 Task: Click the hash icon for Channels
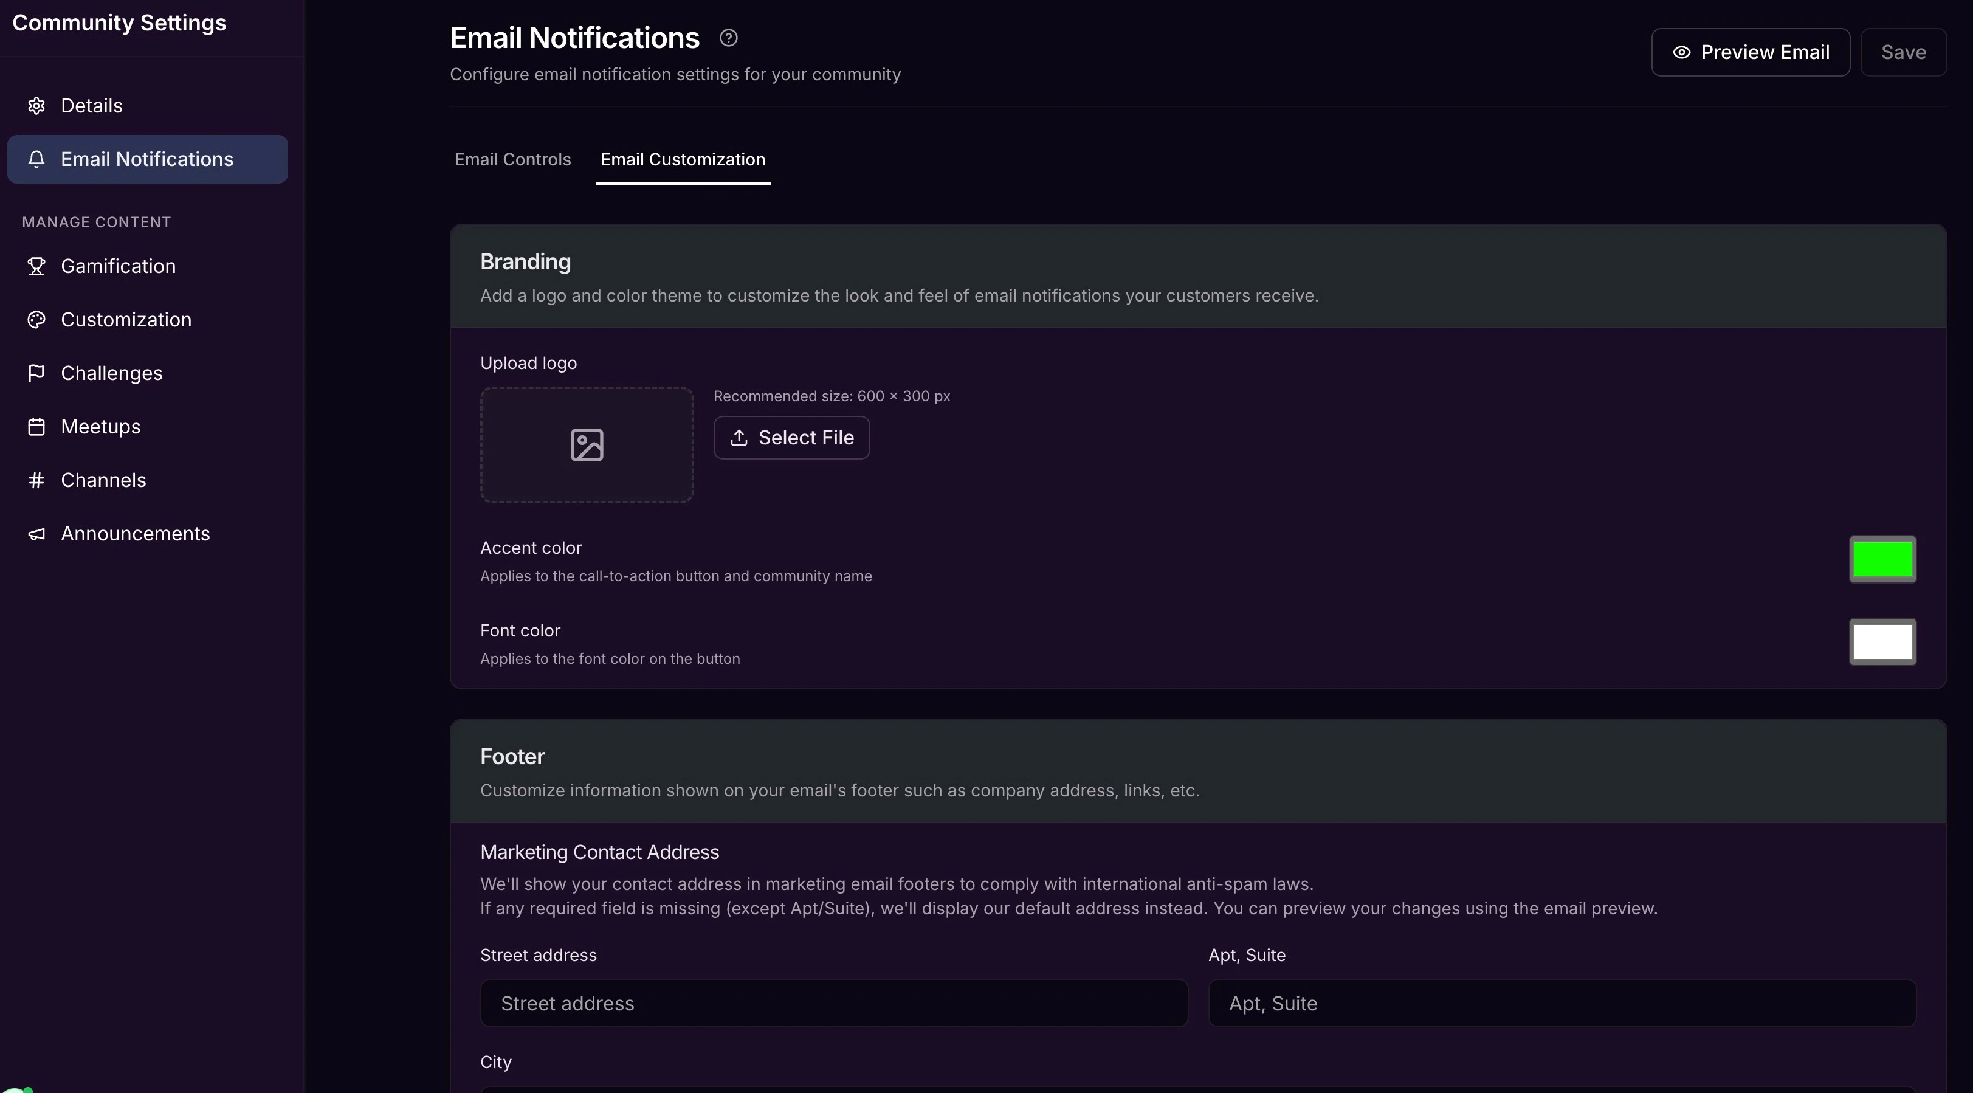tap(36, 480)
